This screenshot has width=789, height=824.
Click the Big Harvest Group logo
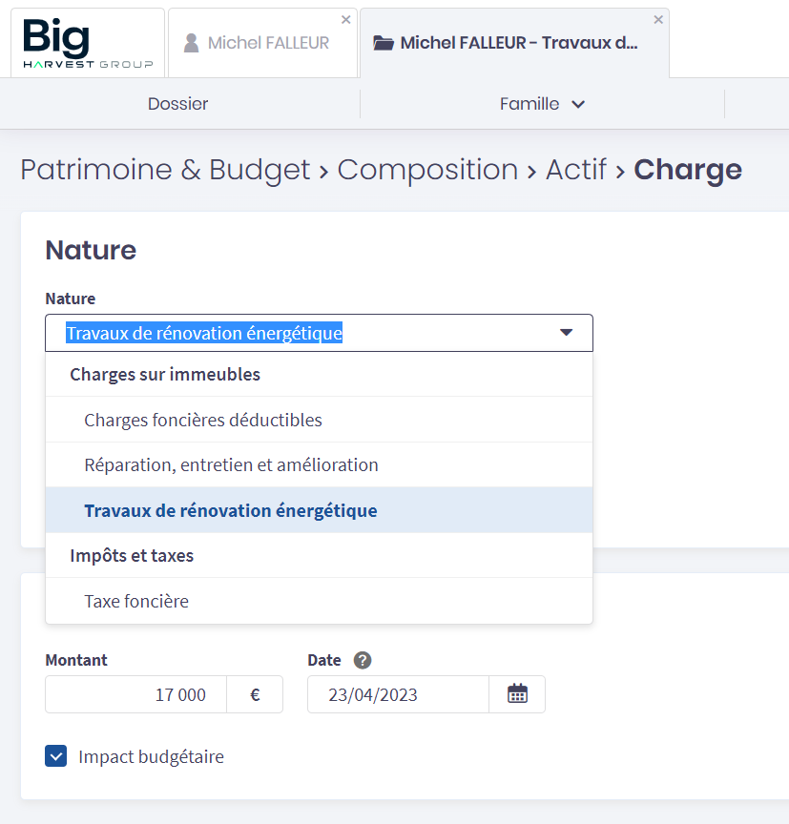coord(86,44)
